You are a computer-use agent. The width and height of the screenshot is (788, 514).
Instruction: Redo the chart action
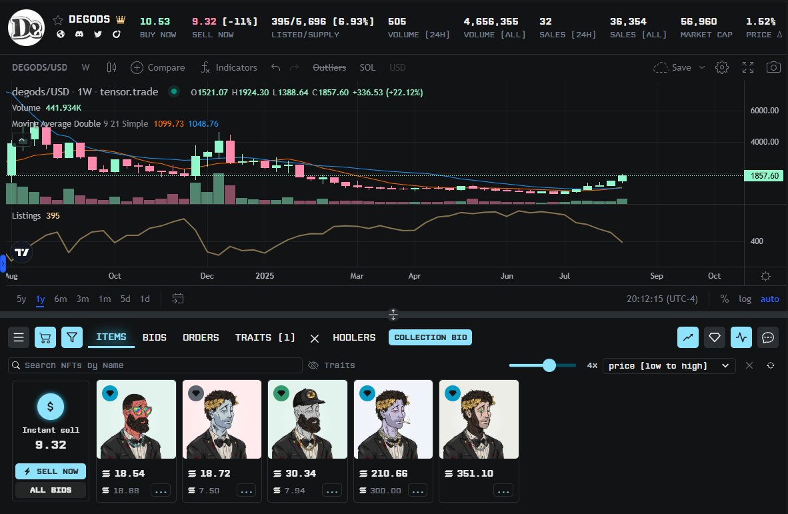coord(295,67)
